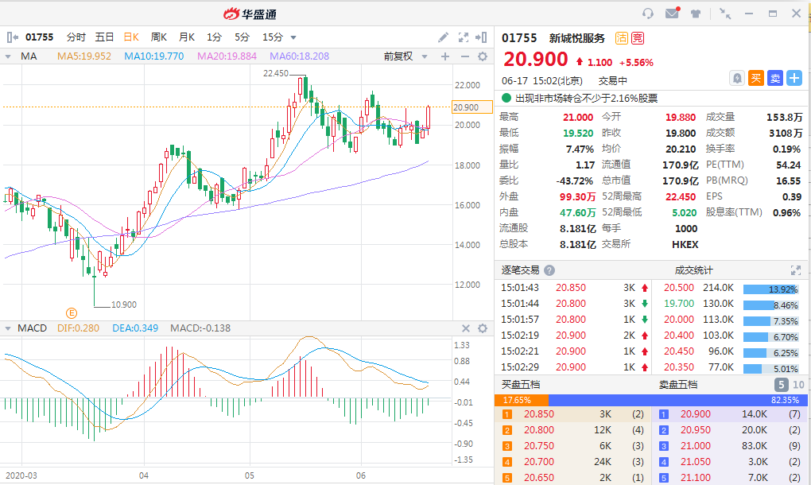Click the orange E event marker

click(72, 312)
